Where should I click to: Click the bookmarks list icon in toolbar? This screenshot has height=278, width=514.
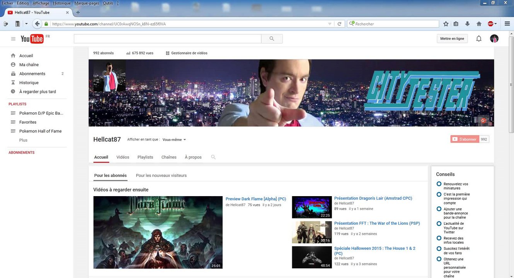[x=456, y=24]
